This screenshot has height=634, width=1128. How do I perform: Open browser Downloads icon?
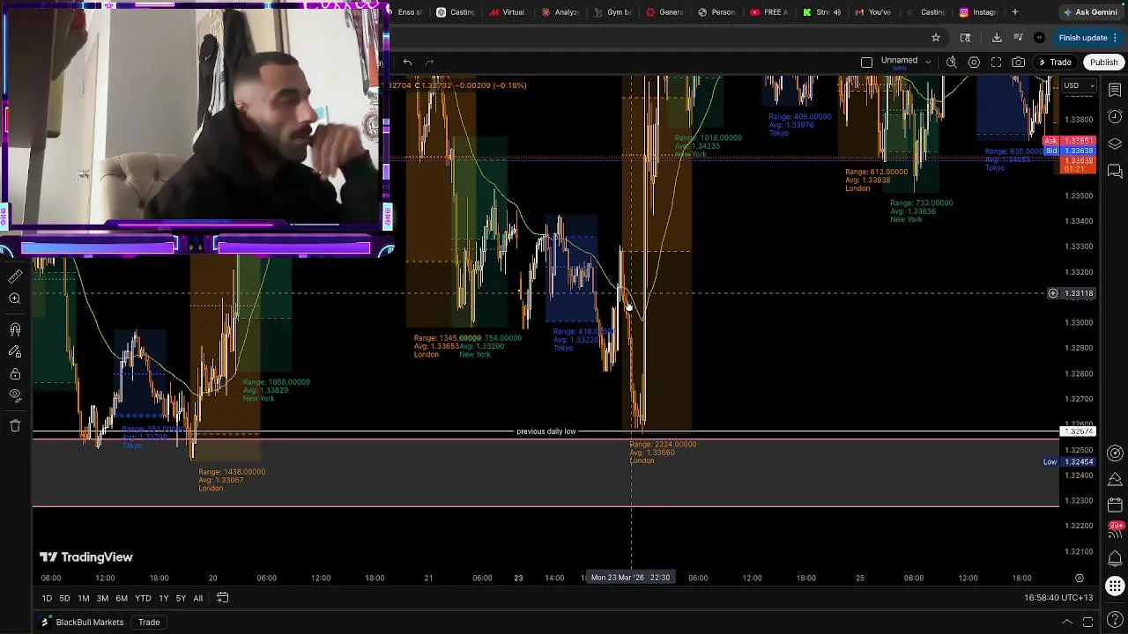click(x=997, y=38)
